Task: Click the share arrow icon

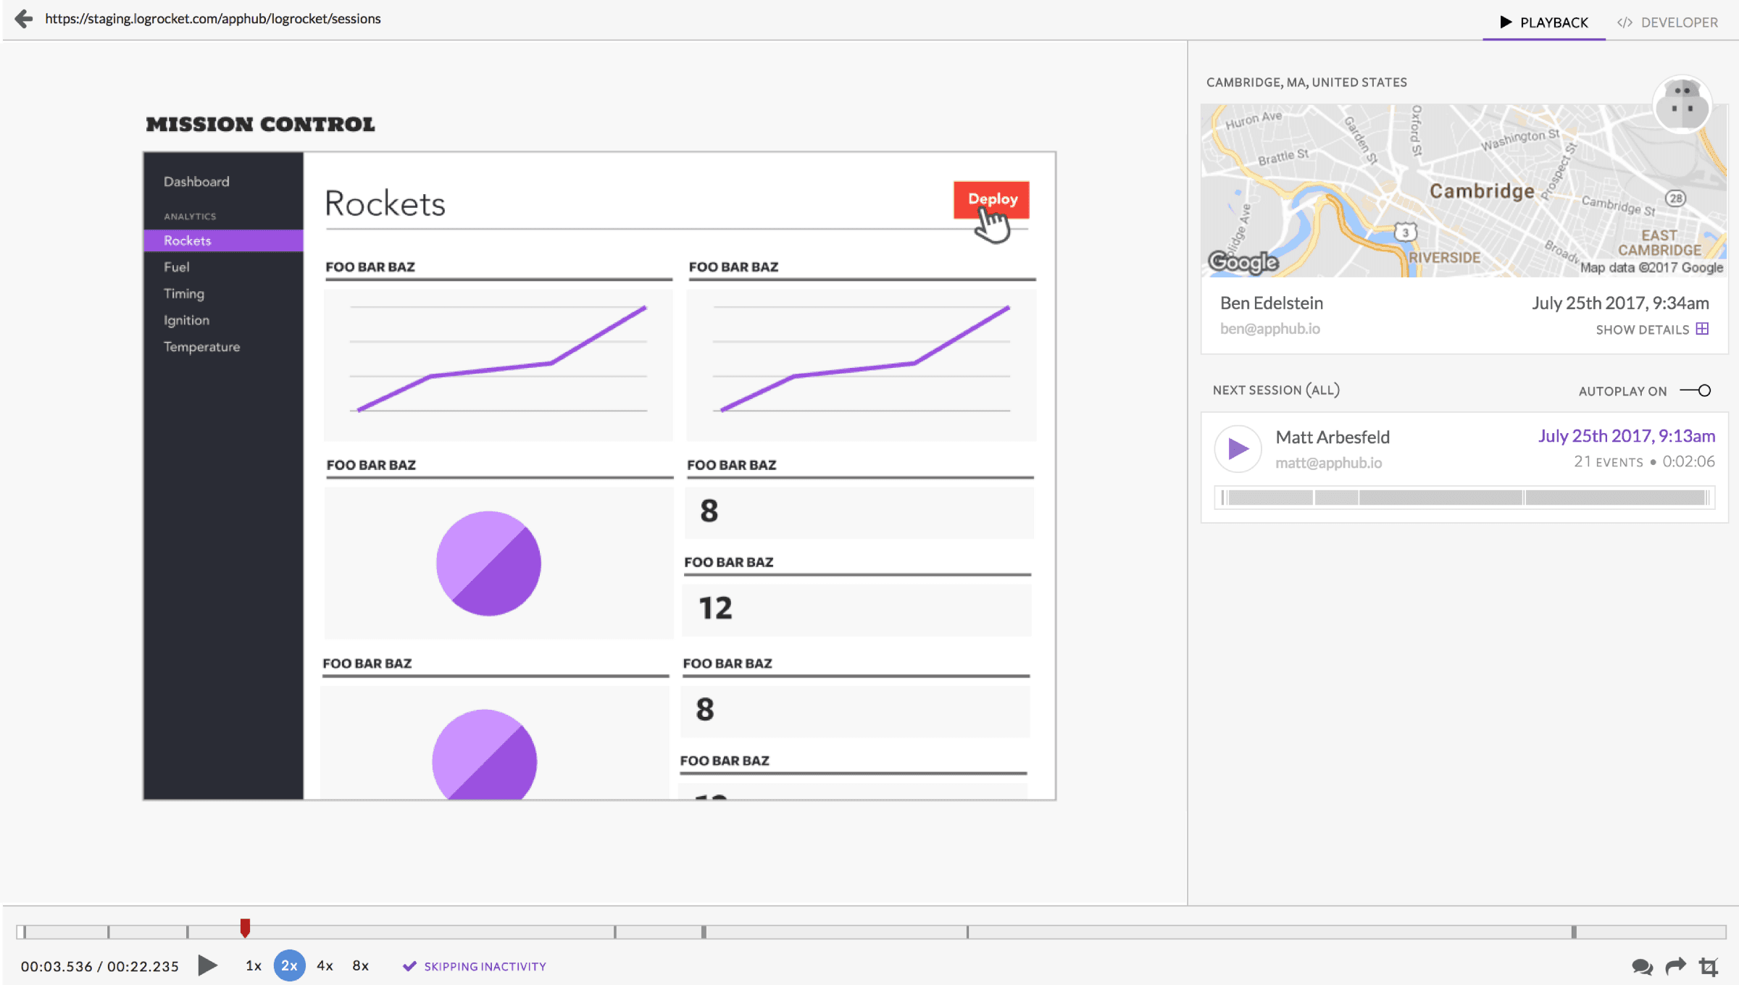Action: (1676, 966)
